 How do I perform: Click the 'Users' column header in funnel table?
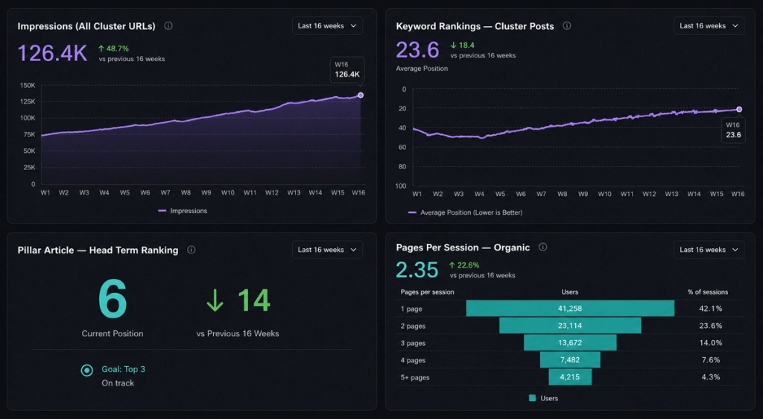point(570,292)
